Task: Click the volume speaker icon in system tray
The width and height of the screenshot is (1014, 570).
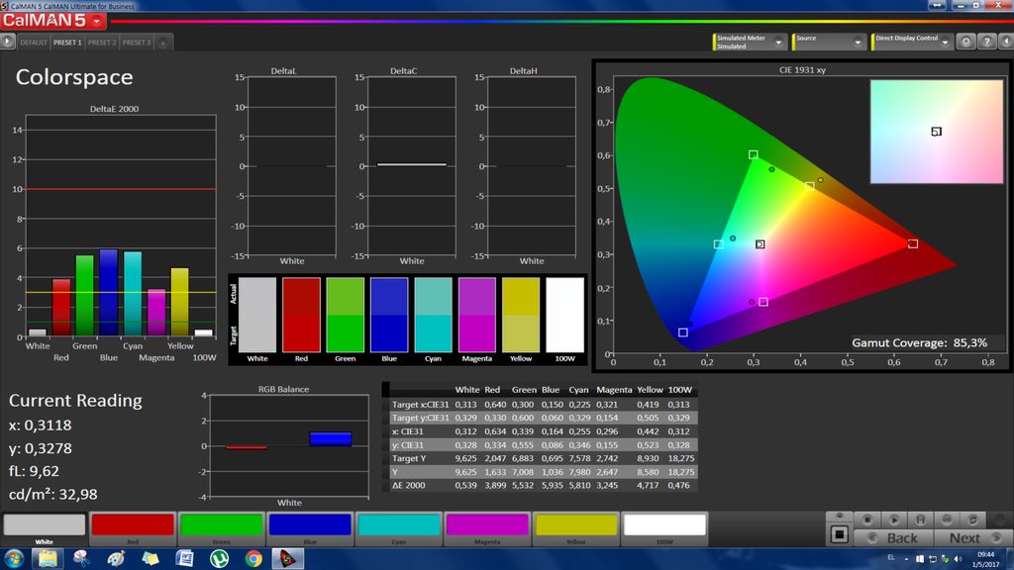Action: [x=958, y=559]
